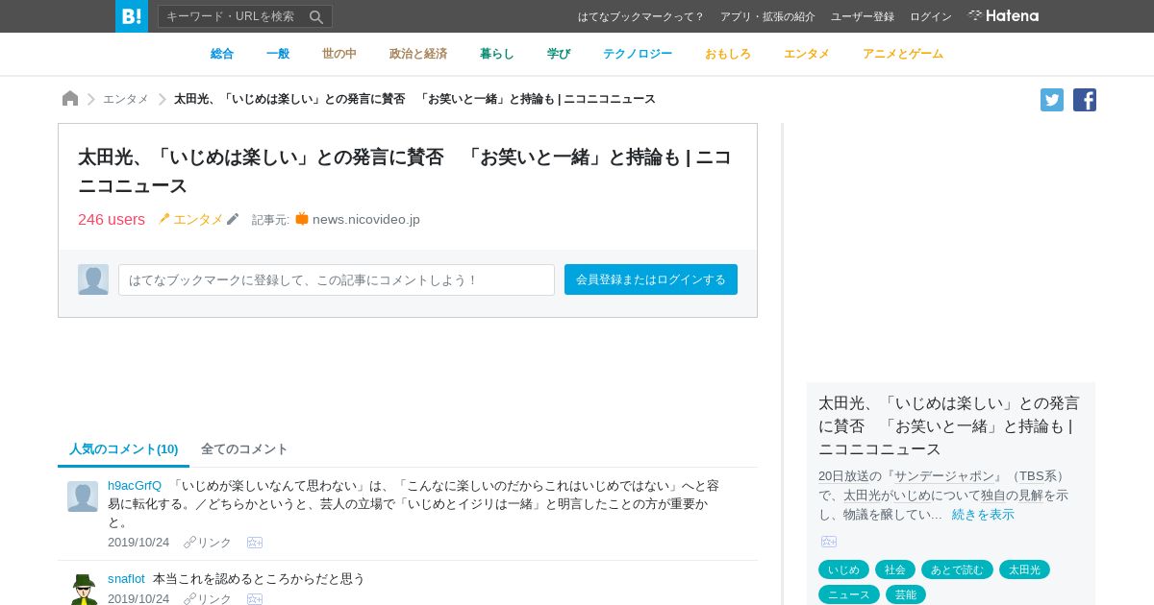The image size is (1154, 605).
Task: Open news.nicovideo.jp source link
Action: pos(366,219)
